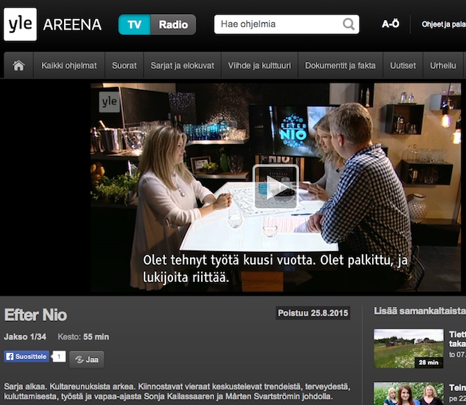466x405 pixels.
Task: Click the 'Jakso 1/34' episode text
Action: [x=25, y=337]
